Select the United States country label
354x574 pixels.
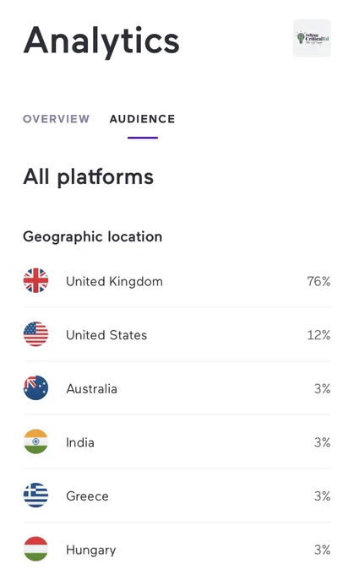(106, 335)
